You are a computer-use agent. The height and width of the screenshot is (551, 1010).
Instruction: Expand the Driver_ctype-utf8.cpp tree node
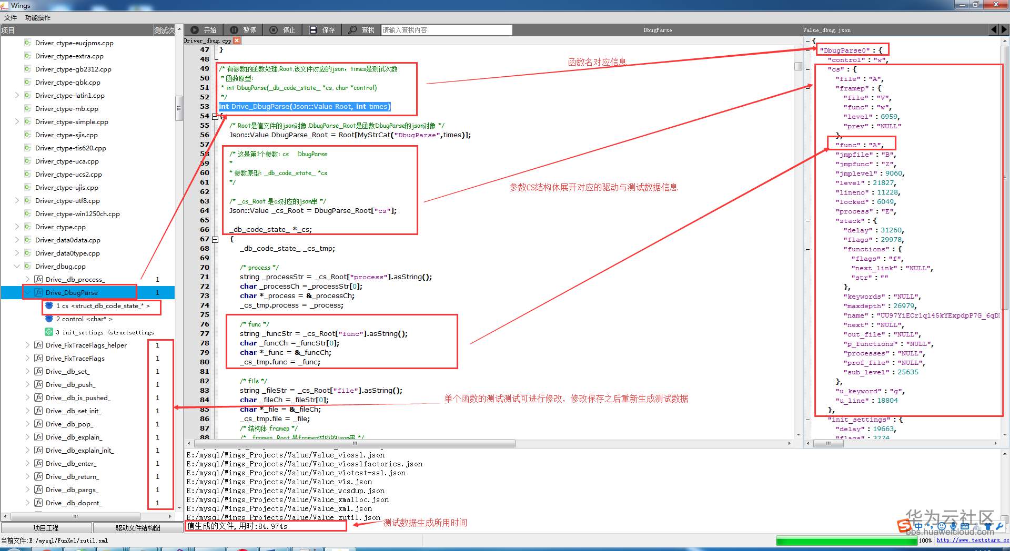coord(17,200)
